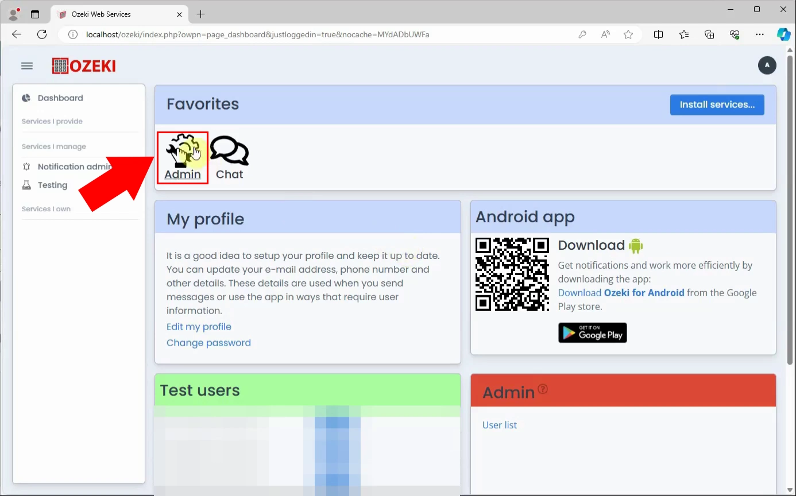
Task: Click the Favorites panel title
Action: 203,104
